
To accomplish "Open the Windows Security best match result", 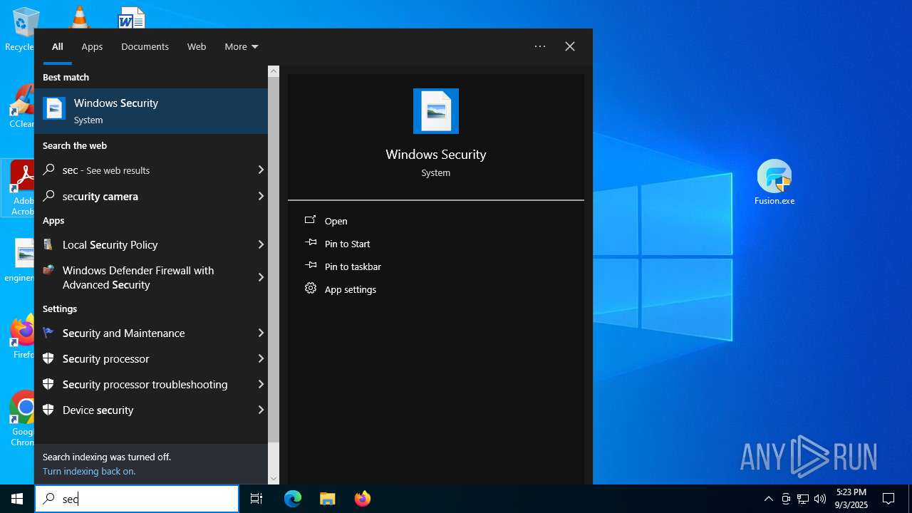I will coord(151,111).
